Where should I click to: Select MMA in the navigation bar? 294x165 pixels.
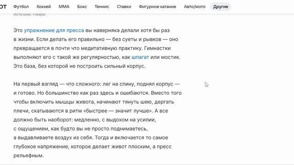64,6
